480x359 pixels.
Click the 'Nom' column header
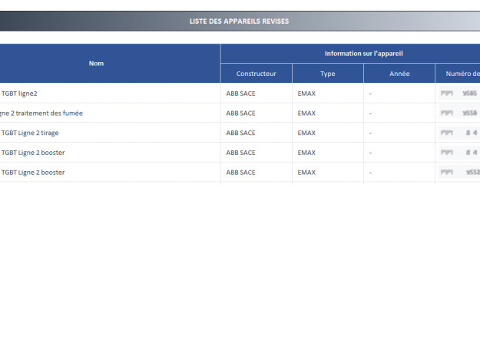(x=96, y=63)
